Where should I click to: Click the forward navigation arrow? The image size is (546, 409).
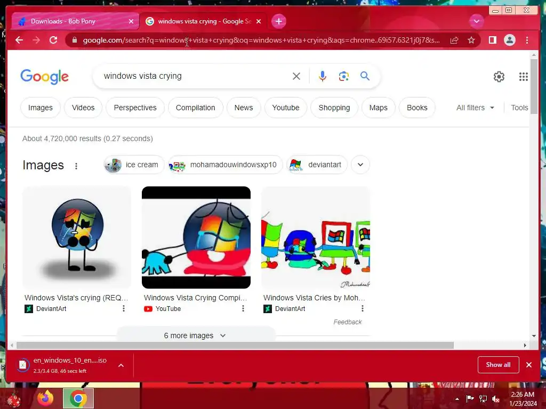[x=36, y=40]
